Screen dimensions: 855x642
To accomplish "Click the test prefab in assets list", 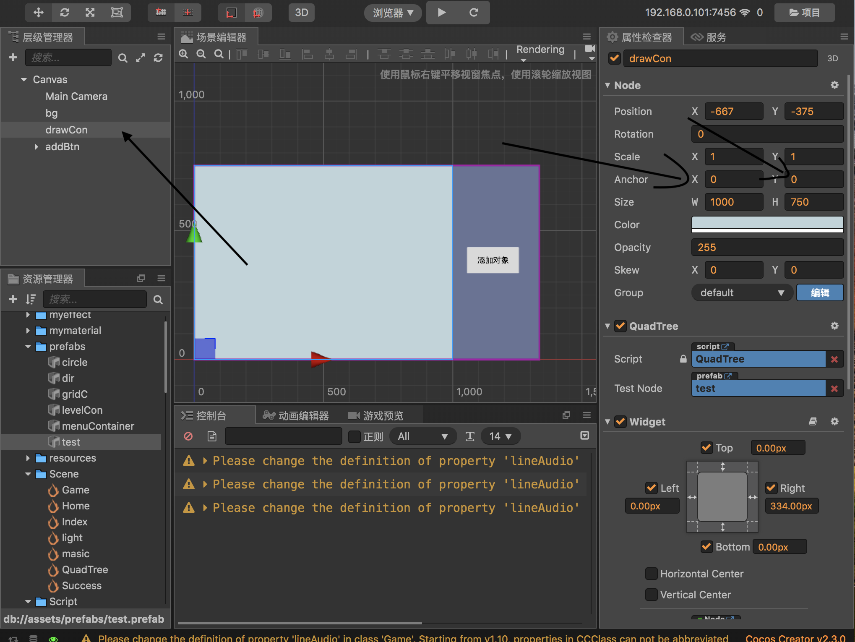I will (70, 442).
